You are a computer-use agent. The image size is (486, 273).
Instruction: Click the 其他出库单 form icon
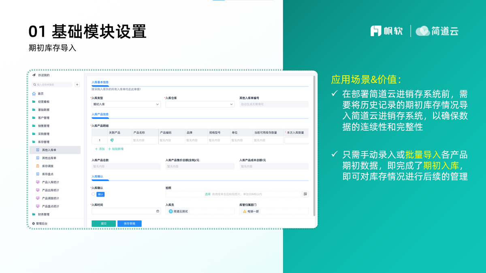click(38, 158)
